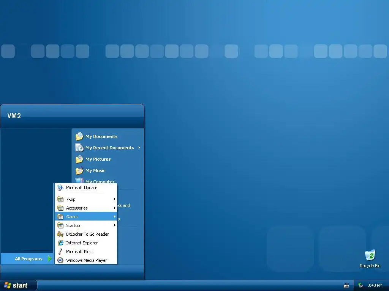The image size is (389, 291).
Task: Click the Games folder icon
Action: click(60, 217)
